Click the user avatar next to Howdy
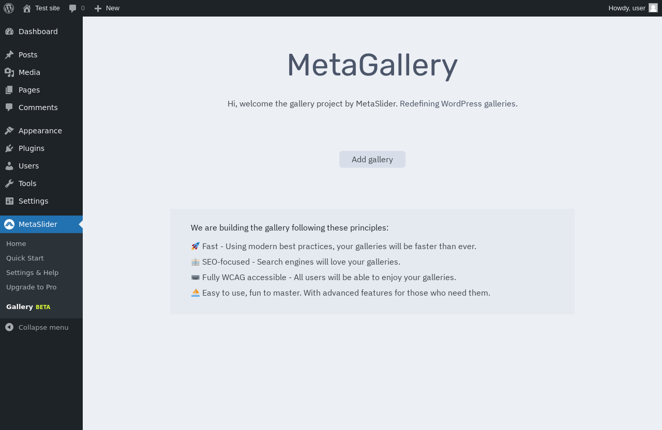Image resolution: width=662 pixels, height=430 pixels. click(x=653, y=8)
